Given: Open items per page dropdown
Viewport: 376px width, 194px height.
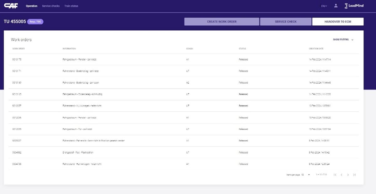Looking at the screenshot, I should [x=305, y=175].
